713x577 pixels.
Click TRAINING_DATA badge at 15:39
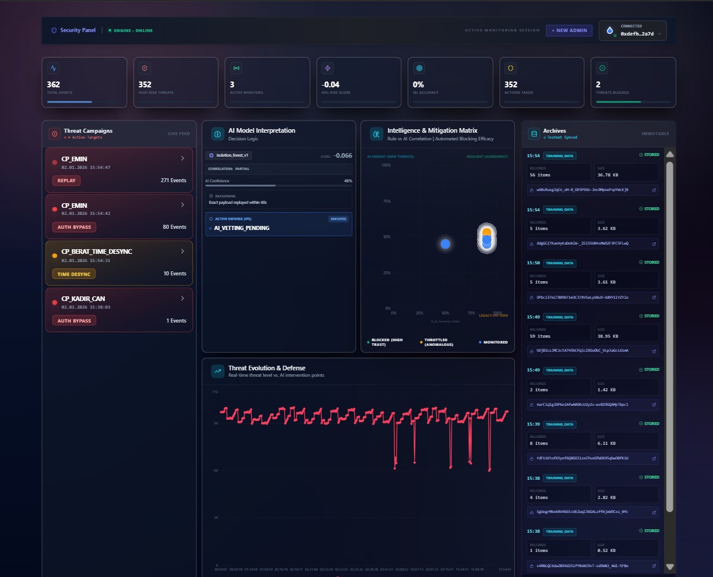(559, 424)
